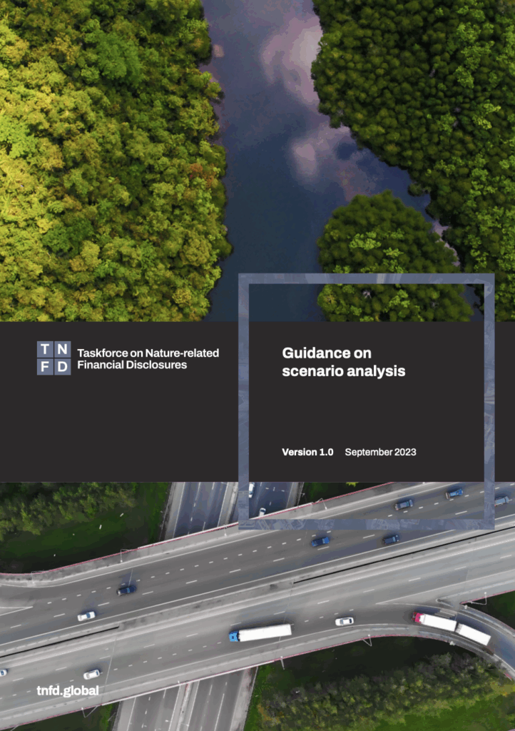This screenshot has height=731, width=515.
Task: Select 'Taskforce on Nature-related Financial Disclosures' text
Action: click(148, 358)
